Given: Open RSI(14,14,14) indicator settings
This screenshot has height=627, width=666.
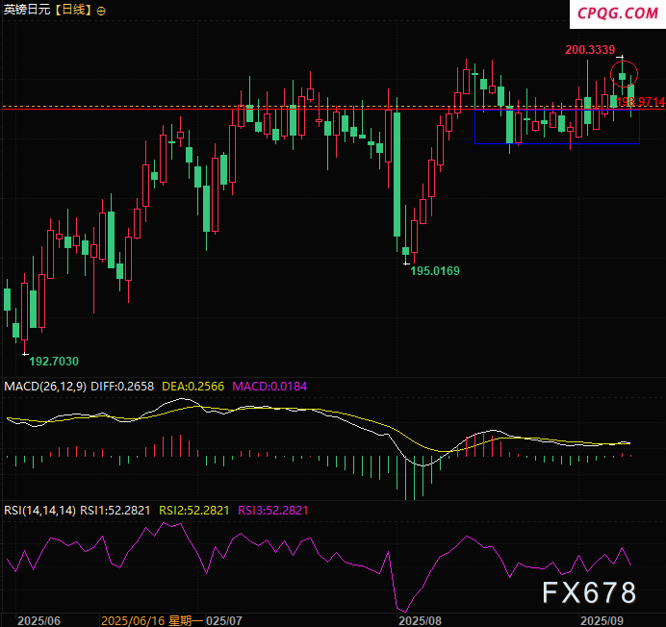Looking at the screenshot, I should point(40,510).
